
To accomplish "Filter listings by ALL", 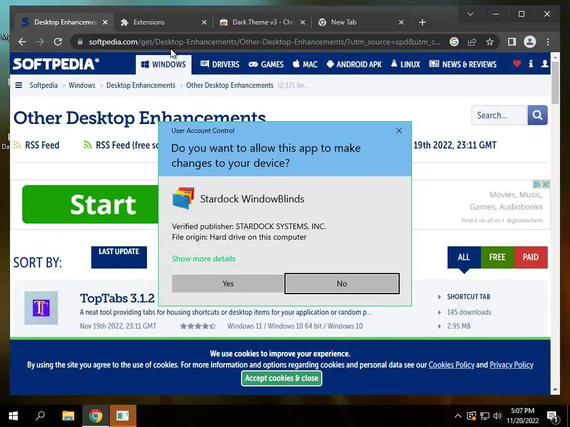I will (464, 257).
